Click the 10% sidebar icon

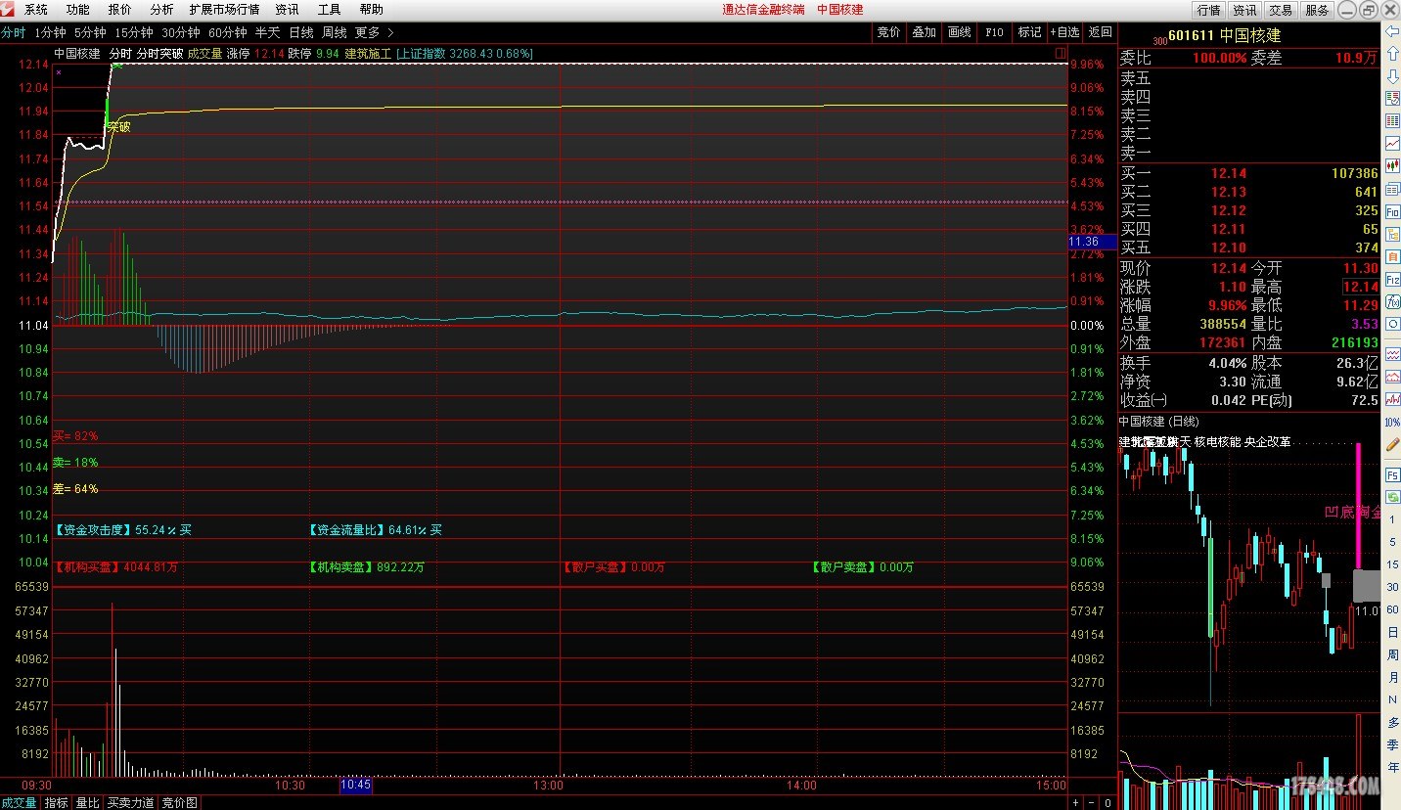1393,421
